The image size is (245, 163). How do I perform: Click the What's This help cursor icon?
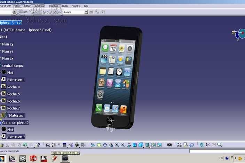click(x=38, y=145)
